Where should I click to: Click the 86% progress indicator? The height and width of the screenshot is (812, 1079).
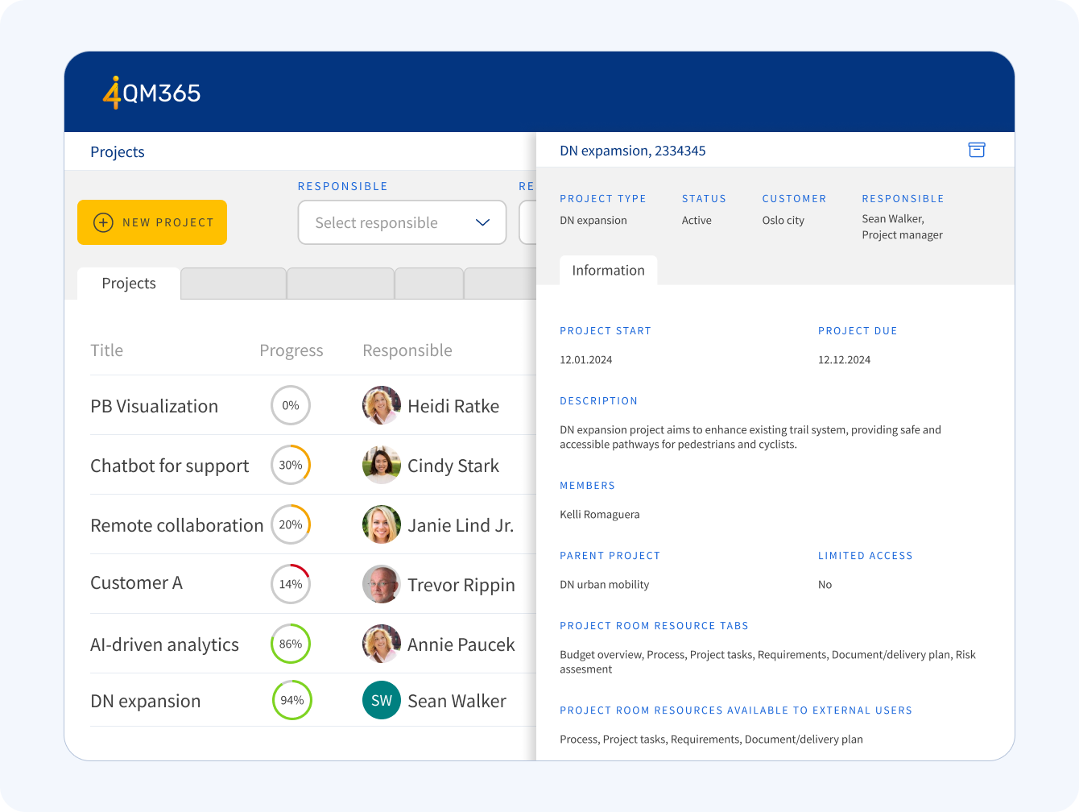click(x=291, y=644)
